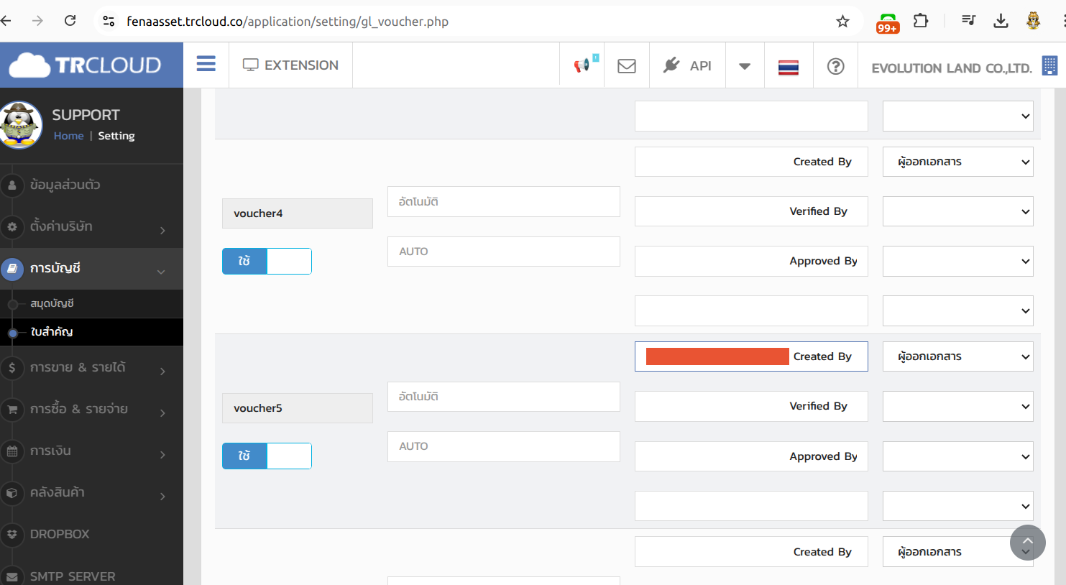Click the box icon beside คลังสินค้า
This screenshot has width=1066, height=585.
pos(12,493)
